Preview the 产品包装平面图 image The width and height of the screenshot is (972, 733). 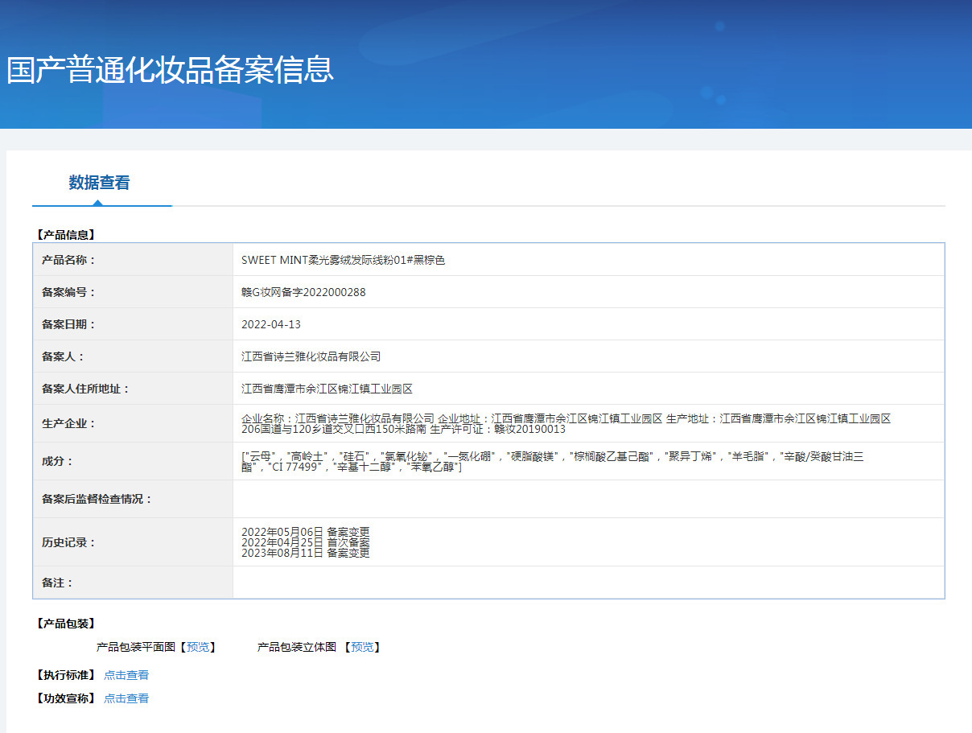[200, 647]
